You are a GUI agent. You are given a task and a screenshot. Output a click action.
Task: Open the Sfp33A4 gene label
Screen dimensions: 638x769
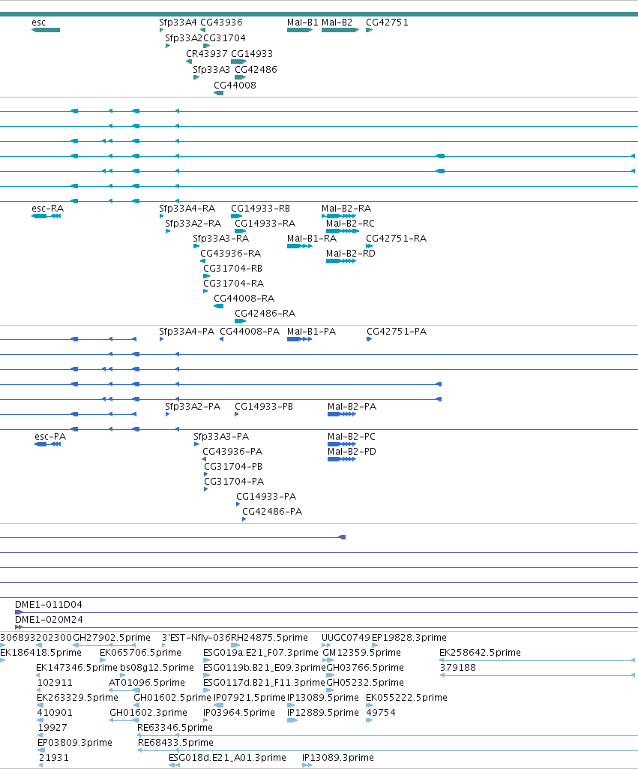pyautogui.click(x=178, y=22)
